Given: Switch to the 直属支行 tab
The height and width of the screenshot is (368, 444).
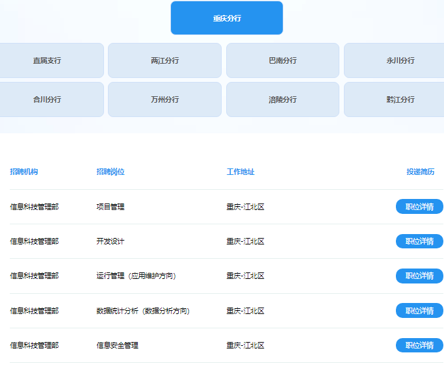Looking at the screenshot, I should tap(47, 60).
